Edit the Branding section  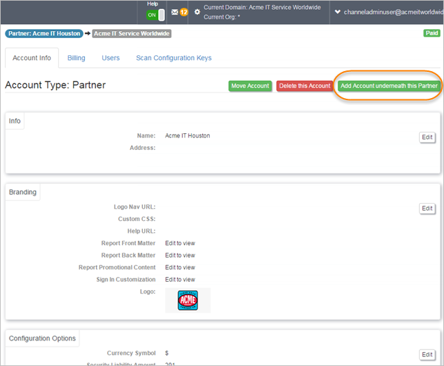coord(427,209)
